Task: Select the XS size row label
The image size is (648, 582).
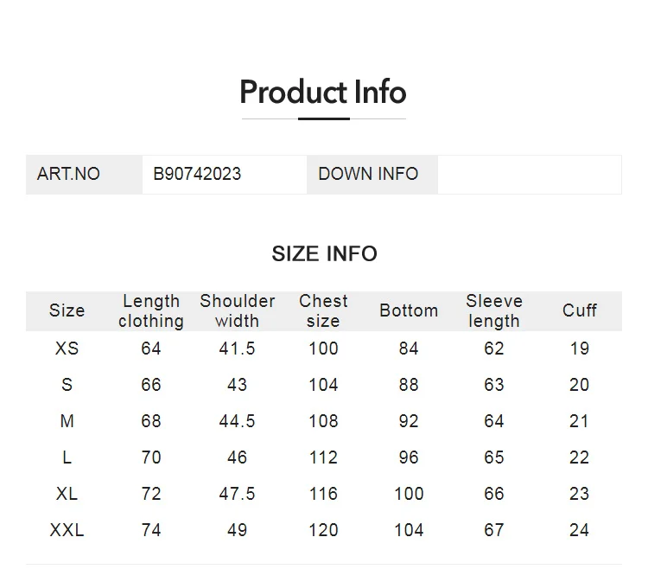Action: pyautogui.click(x=67, y=349)
